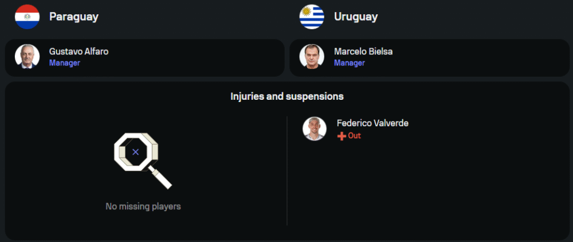Click Federico Valverde's player photo

coord(315,129)
